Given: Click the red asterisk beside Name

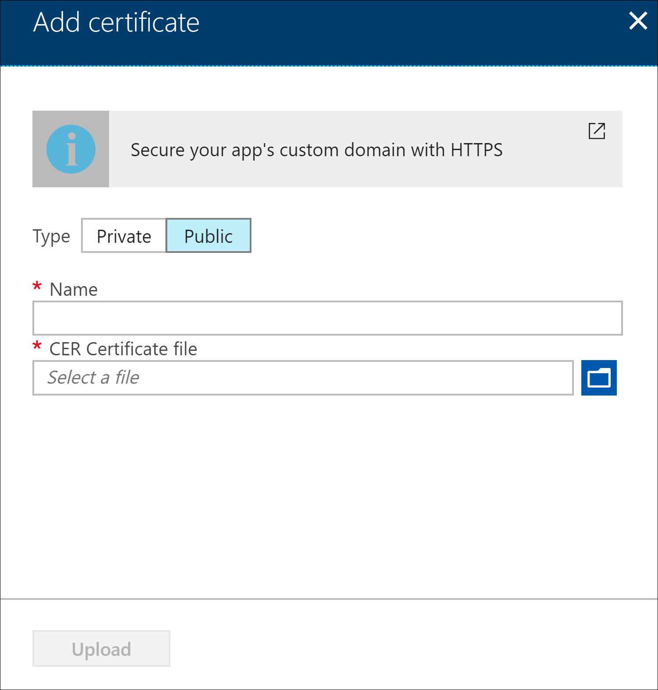Looking at the screenshot, I should click(x=37, y=287).
